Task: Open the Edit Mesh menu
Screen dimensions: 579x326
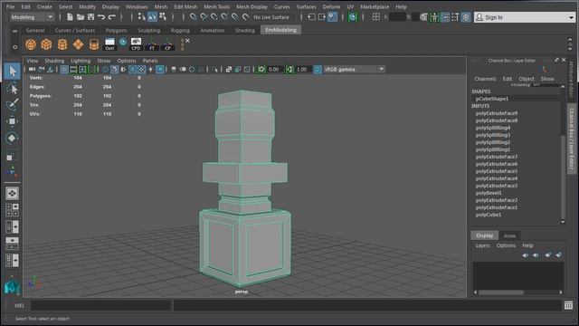Action: [185, 6]
